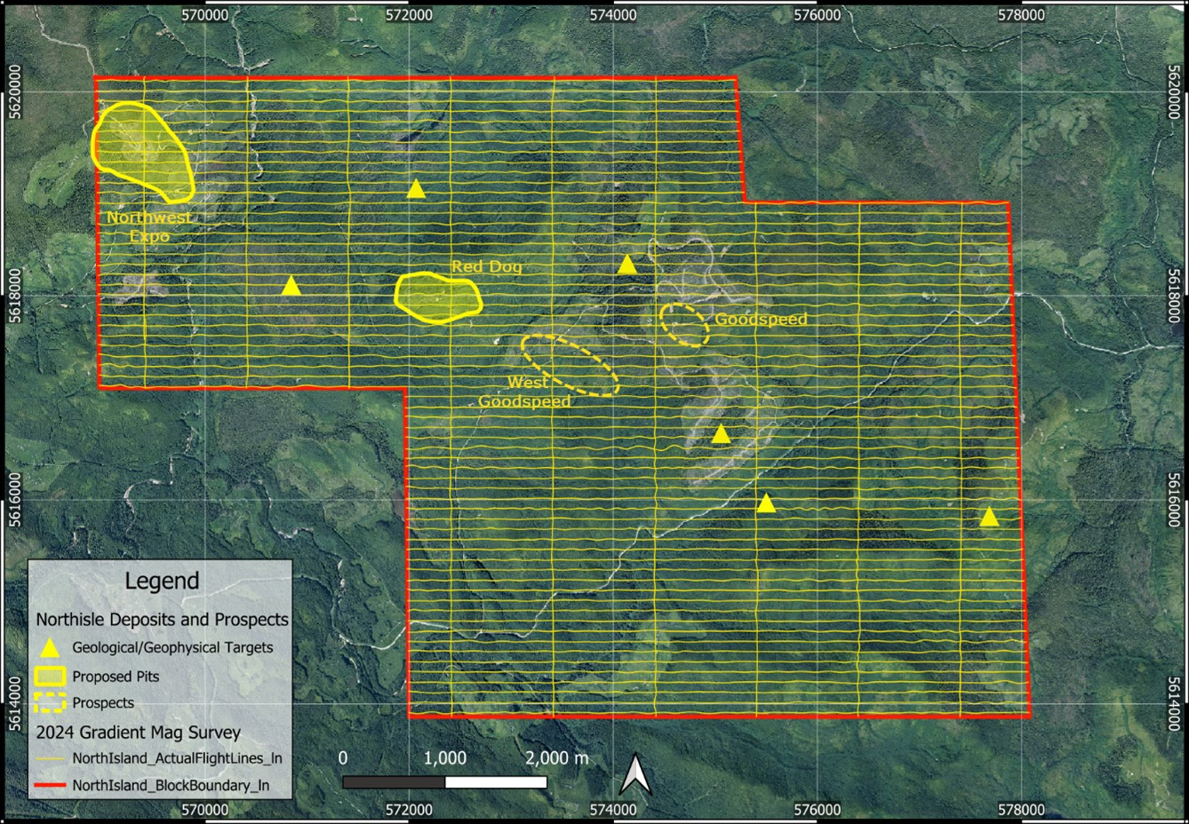1189x824 pixels.
Task: Select the easternmost yellow triangle target
Action: [989, 518]
